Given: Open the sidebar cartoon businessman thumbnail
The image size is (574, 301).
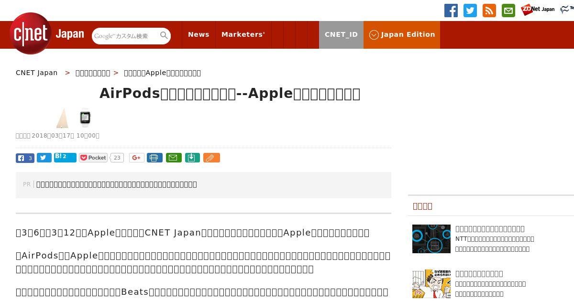Looking at the screenshot, I should point(431,284).
